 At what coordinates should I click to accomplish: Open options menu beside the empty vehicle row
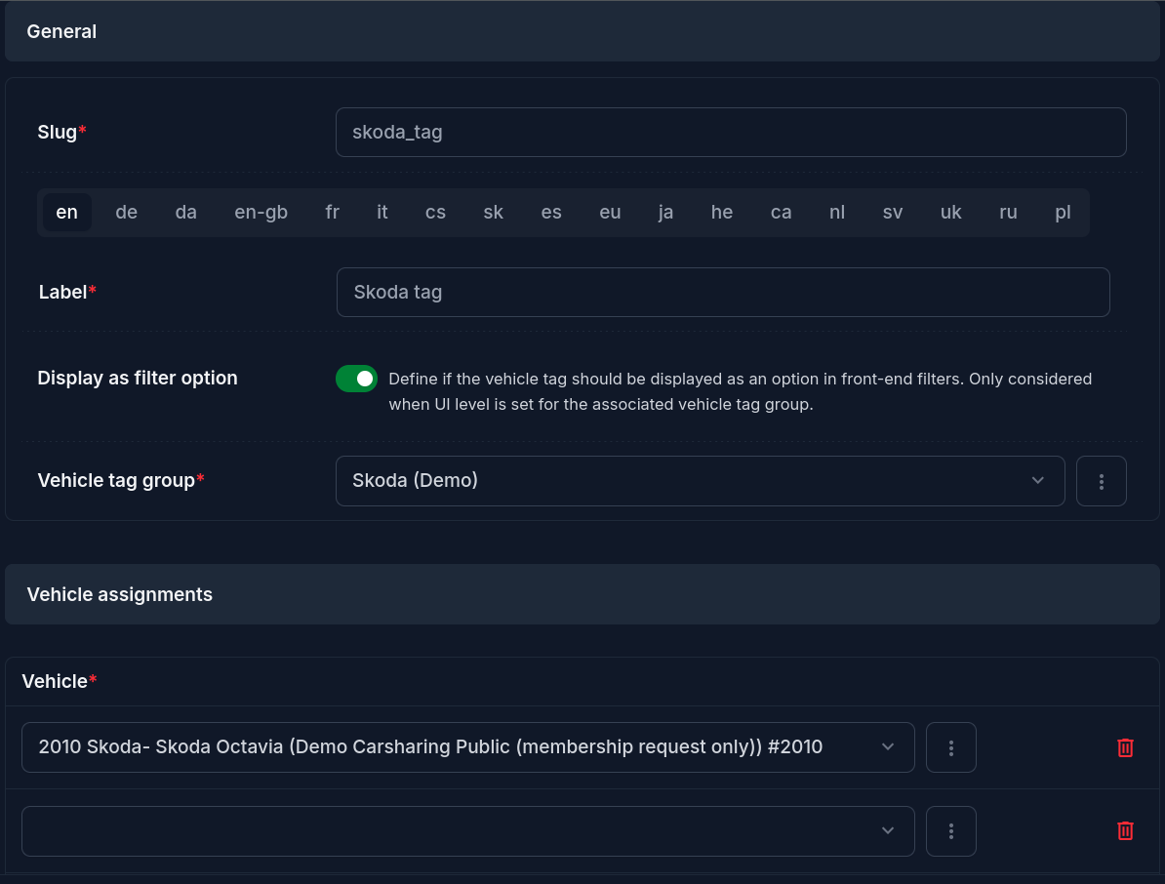click(x=951, y=831)
